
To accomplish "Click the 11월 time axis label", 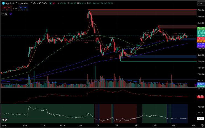I will [25, 126].
